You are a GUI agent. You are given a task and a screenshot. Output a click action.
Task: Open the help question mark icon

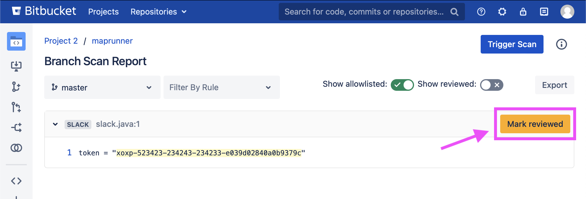pos(481,12)
